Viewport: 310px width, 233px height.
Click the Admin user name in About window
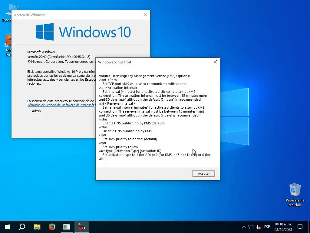tap(36, 111)
